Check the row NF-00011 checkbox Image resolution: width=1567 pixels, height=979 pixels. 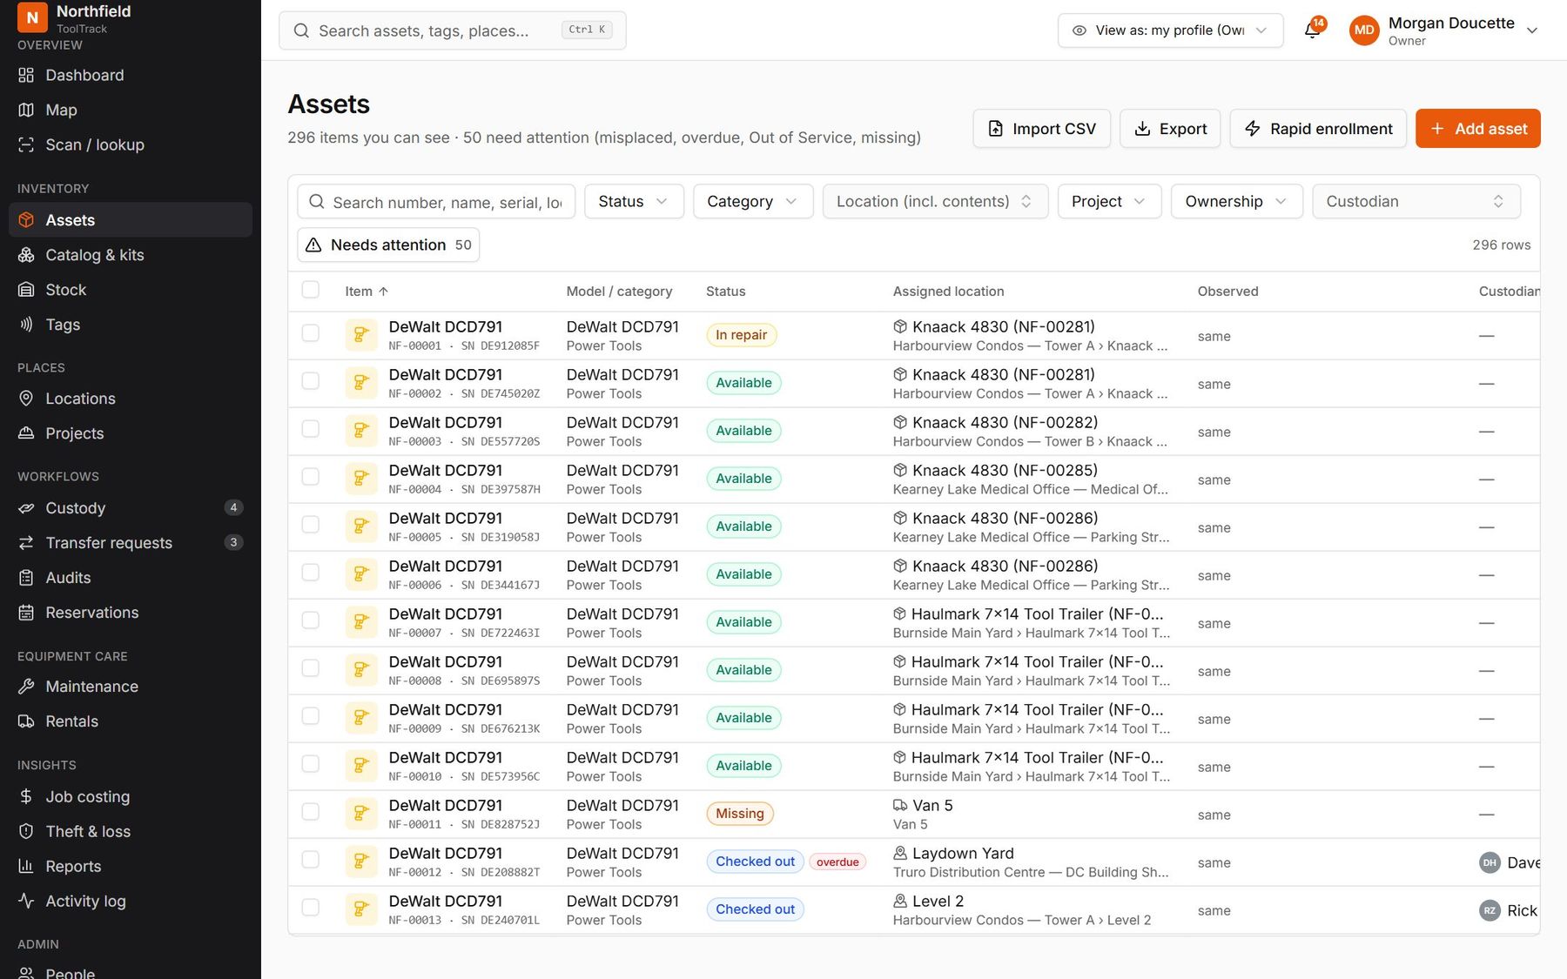[x=310, y=812]
